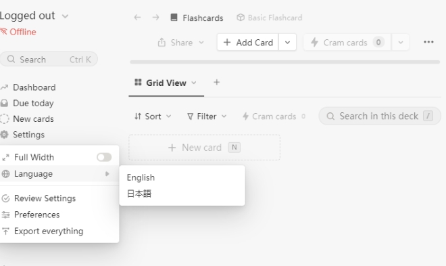Image resolution: width=446 pixels, height=266 pixels.
Task: Click the plus icon to add a view
Action: 217,83
